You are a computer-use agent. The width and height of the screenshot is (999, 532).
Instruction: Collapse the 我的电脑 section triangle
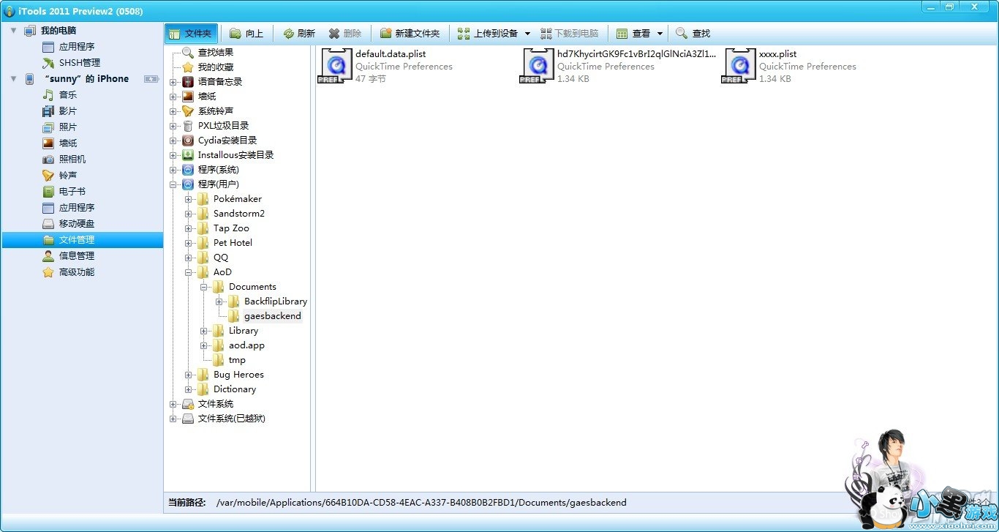[x=13, y=31]
